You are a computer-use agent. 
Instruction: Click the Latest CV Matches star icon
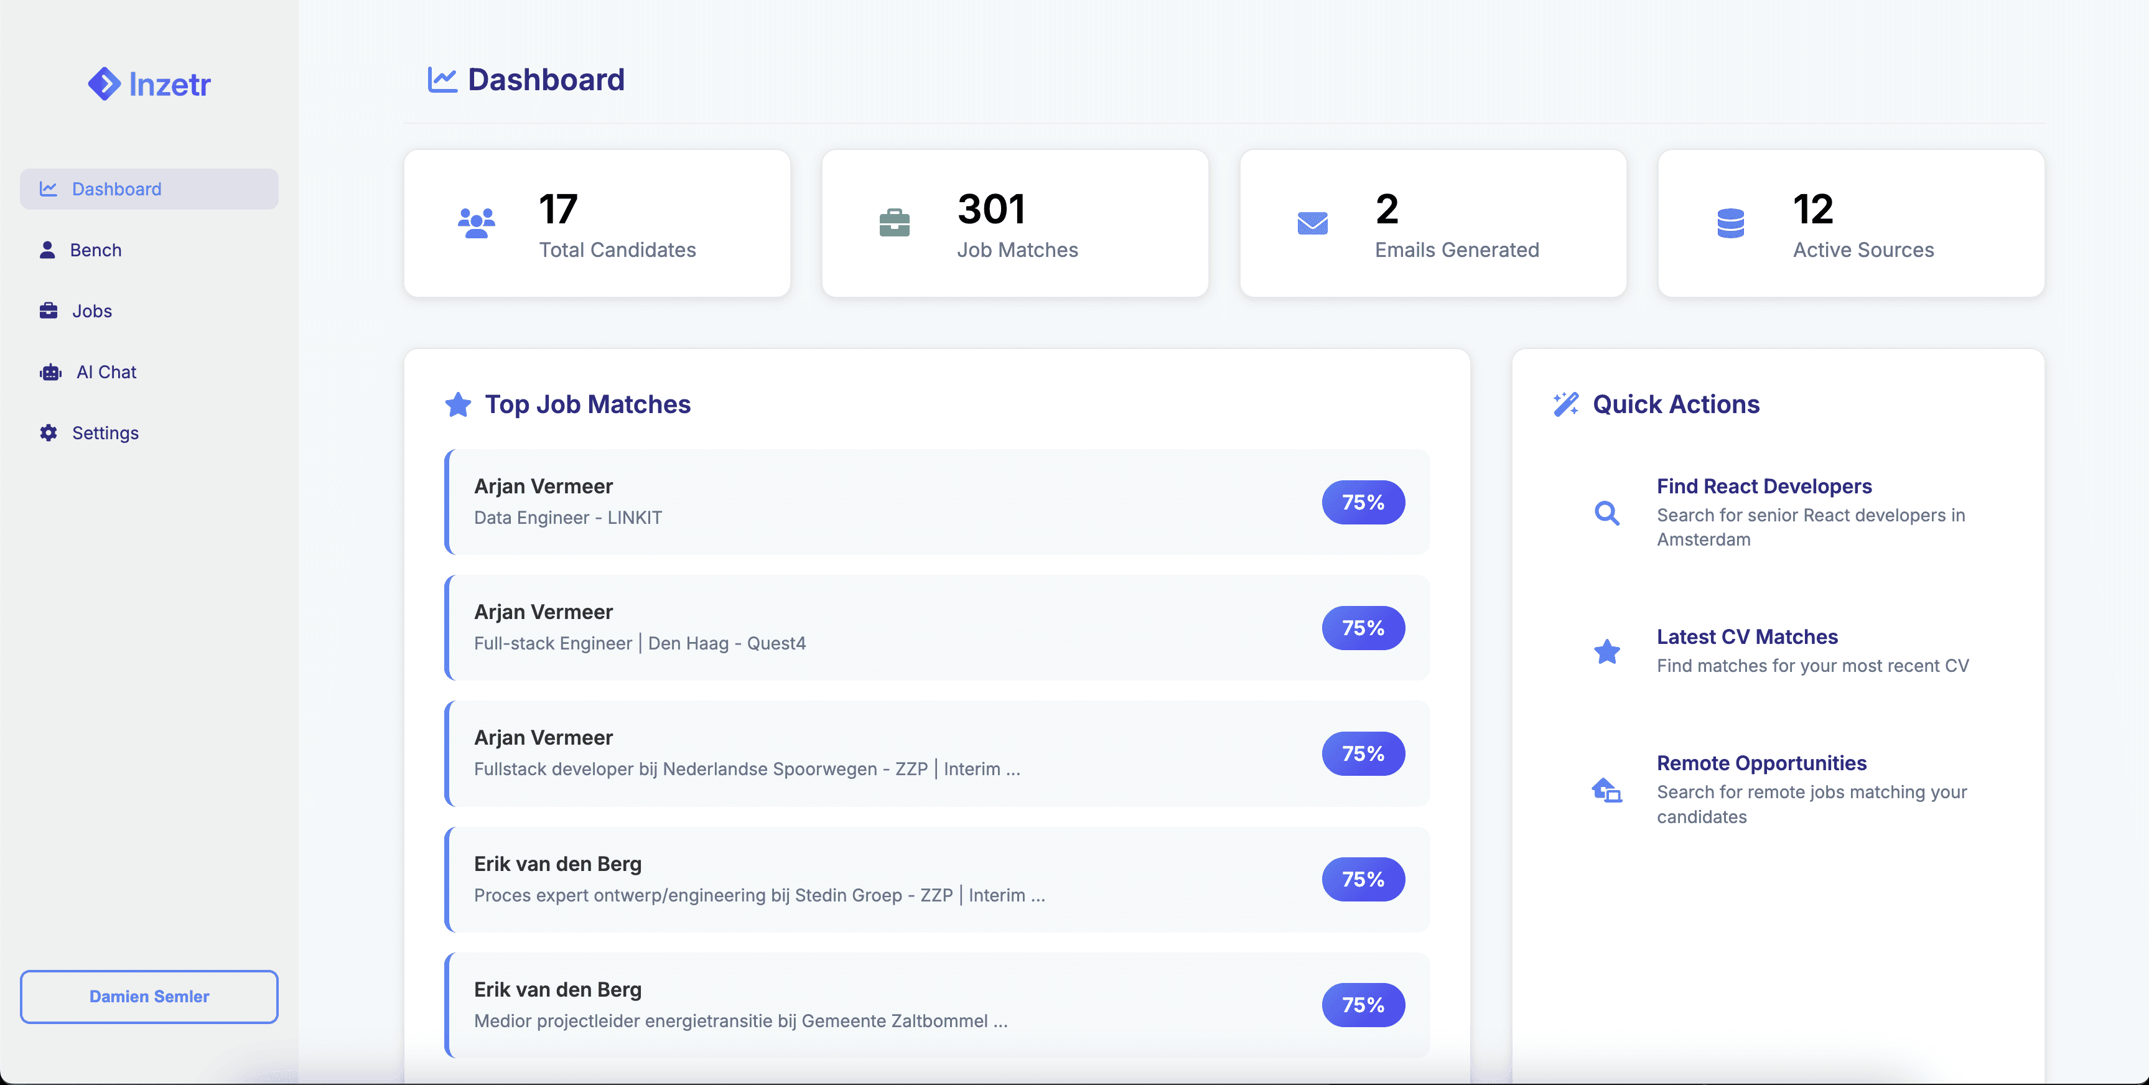coord(1606,651)
